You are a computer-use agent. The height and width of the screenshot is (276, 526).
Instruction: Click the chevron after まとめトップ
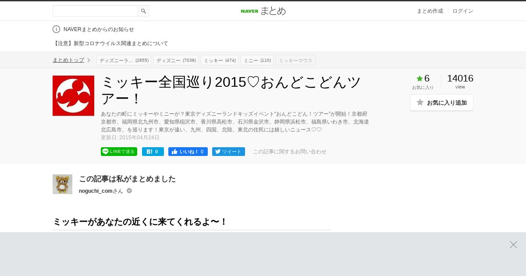89,60
